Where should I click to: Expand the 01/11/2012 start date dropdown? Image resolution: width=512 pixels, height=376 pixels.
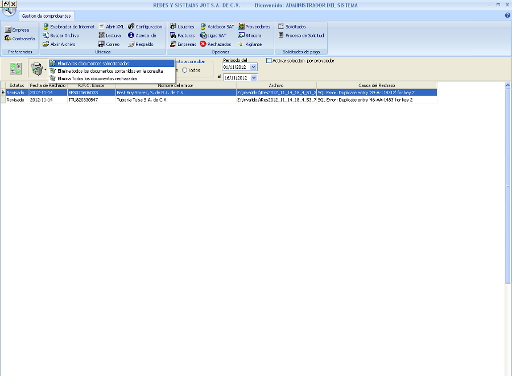pos(254,67)
